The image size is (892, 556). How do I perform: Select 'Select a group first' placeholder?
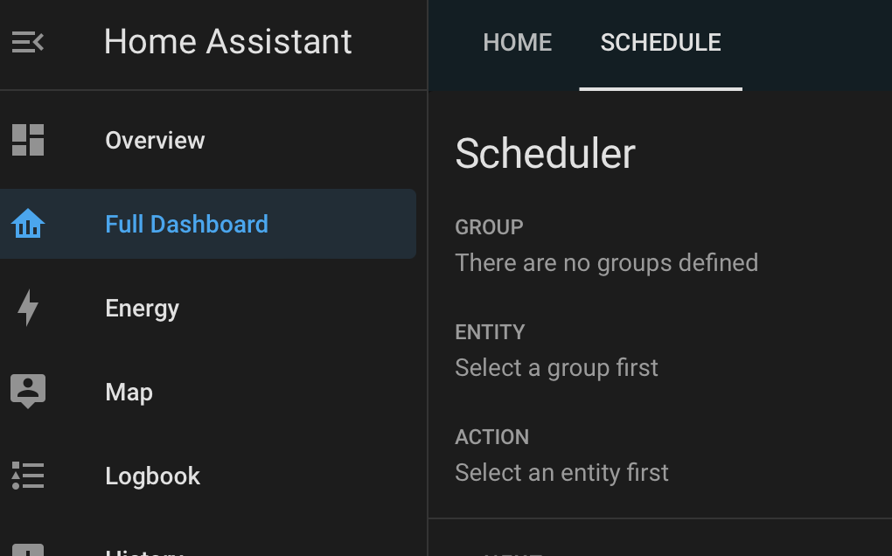click(556, 367)
